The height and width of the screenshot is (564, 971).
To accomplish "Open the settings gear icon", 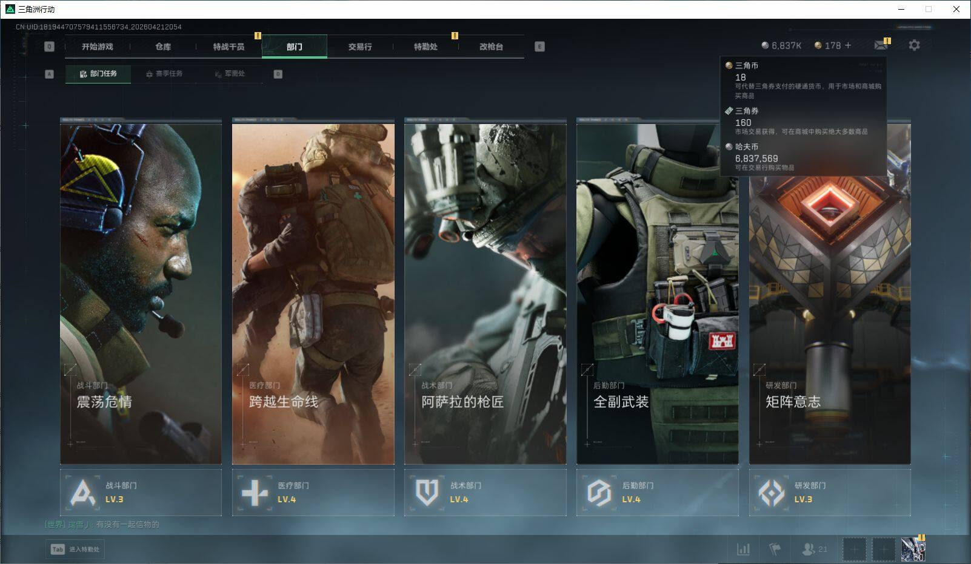I will [x=914, y=45].
